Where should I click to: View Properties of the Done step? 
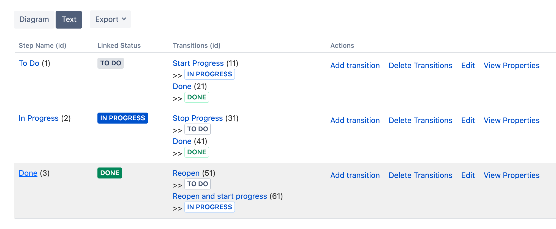point(511,175)
